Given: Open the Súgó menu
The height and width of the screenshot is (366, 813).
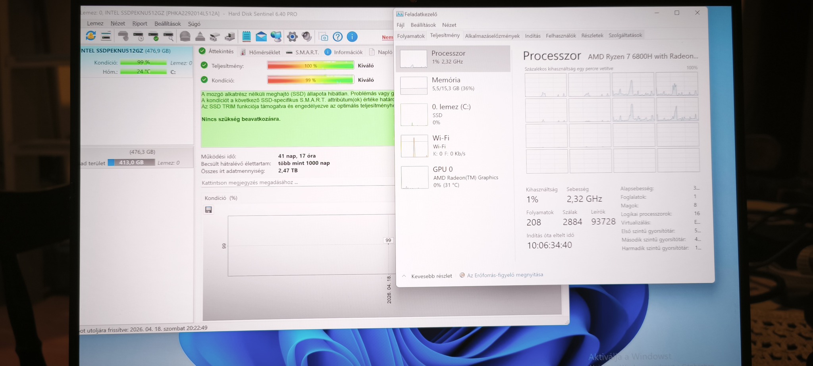Looking at the screenshot, I should (194, 24).
